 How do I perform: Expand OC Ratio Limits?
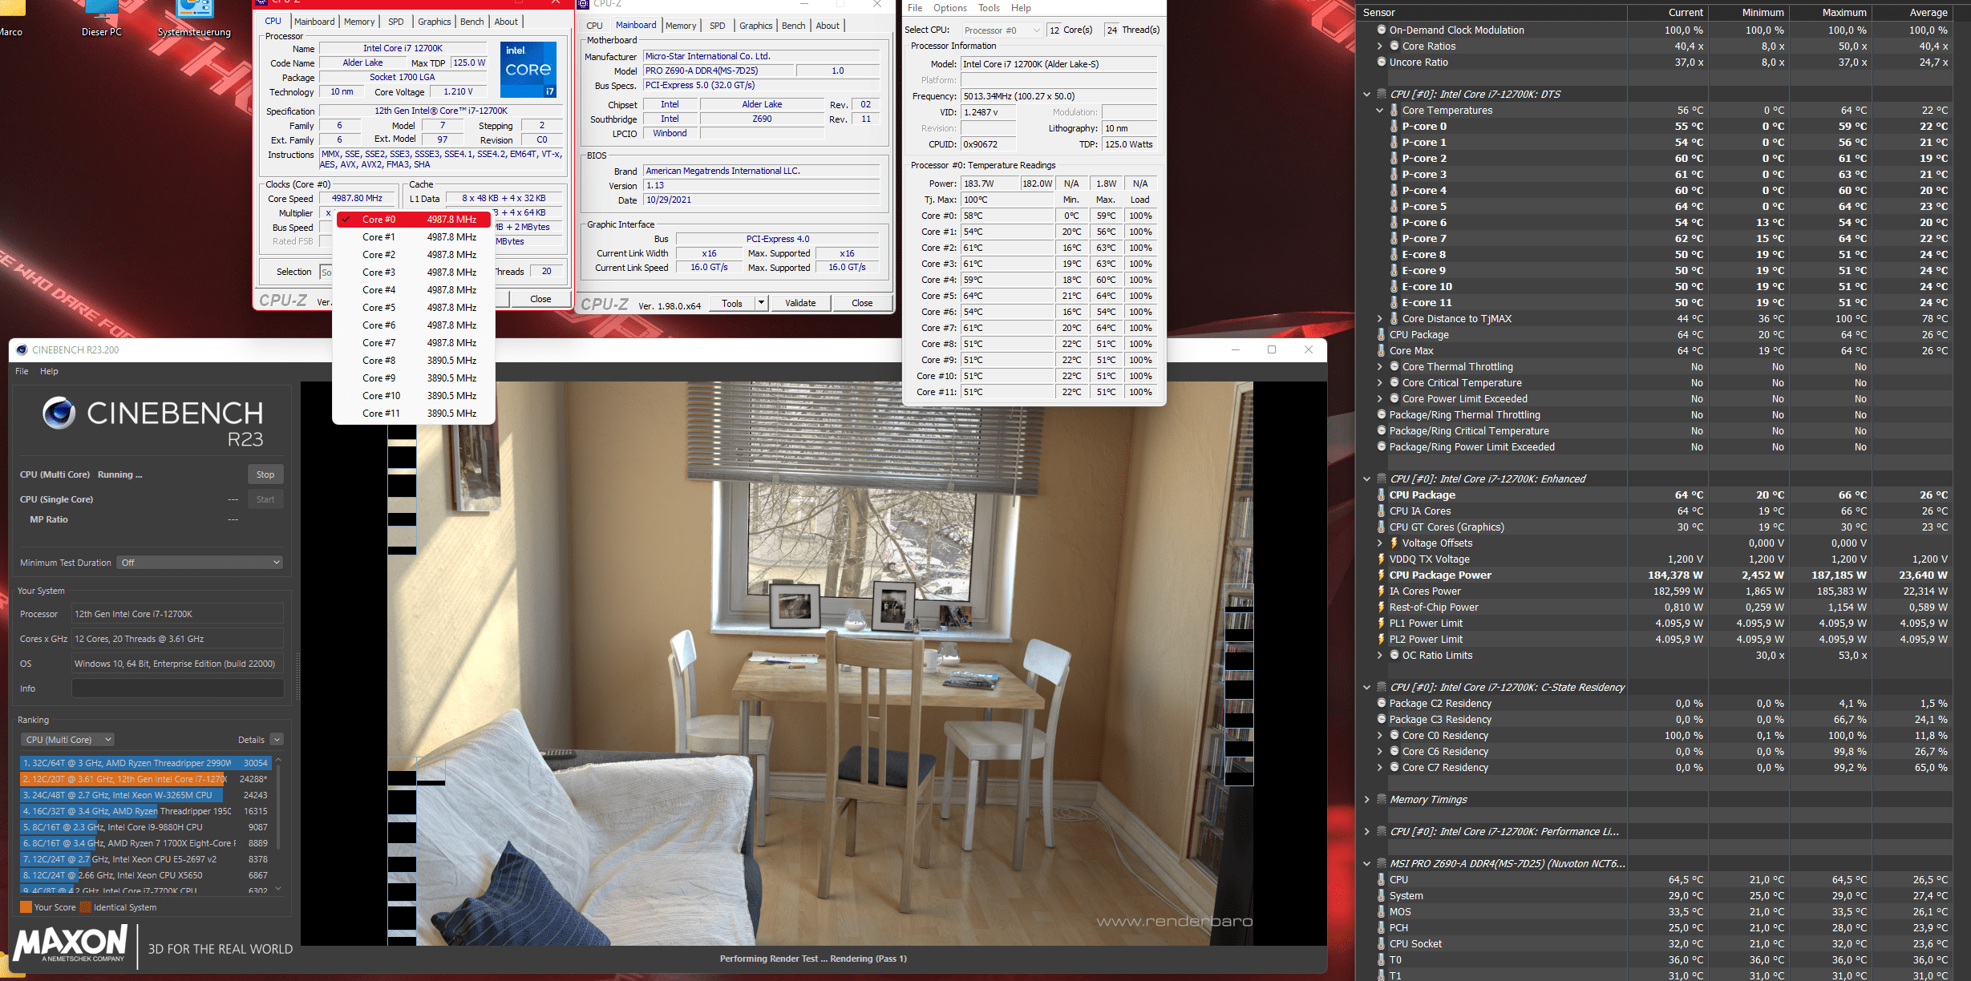(x=1380, y=655)
